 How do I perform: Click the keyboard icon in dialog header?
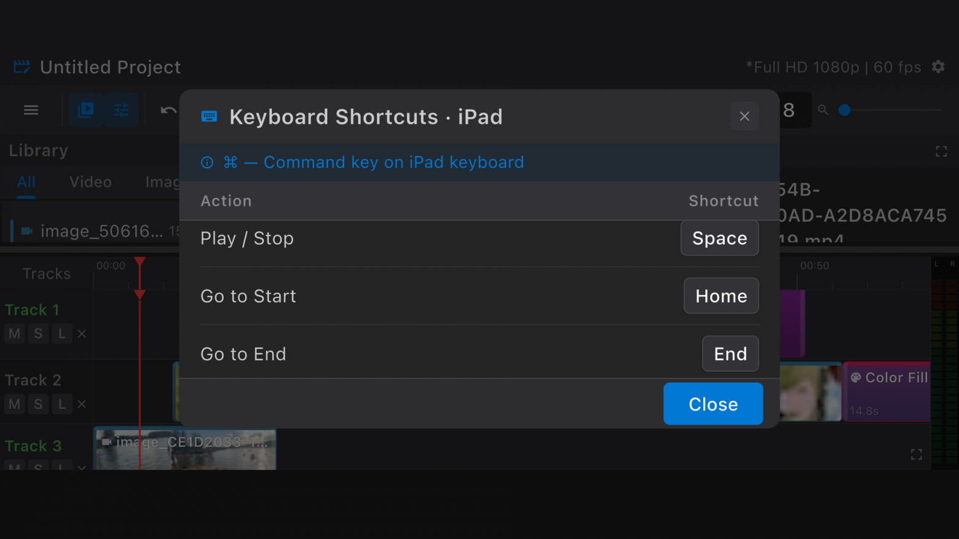(209, 116)
